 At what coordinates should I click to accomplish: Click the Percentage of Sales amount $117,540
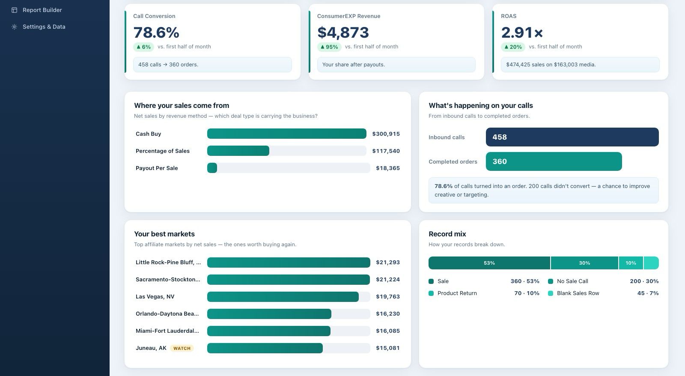386,151
